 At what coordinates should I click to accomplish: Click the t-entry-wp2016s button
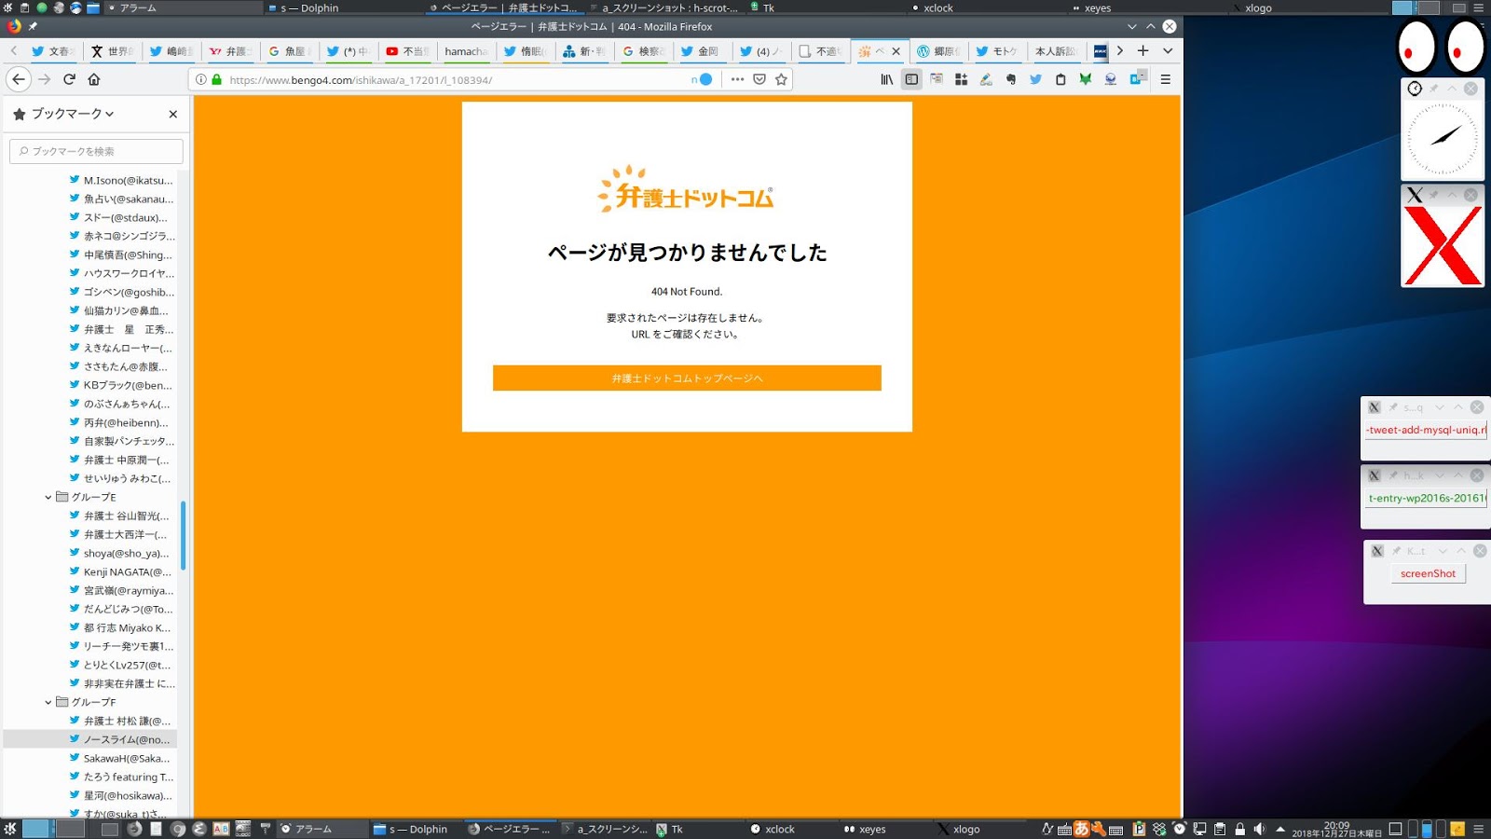[1426, 498]
